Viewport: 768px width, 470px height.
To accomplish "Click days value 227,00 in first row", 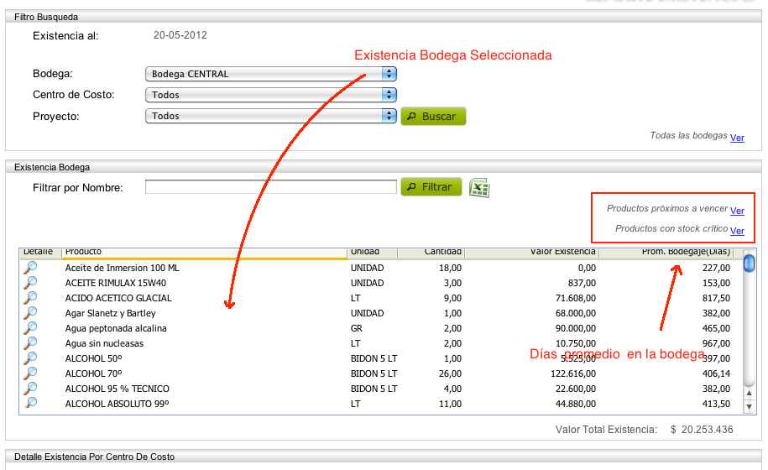I will (716, 268).
